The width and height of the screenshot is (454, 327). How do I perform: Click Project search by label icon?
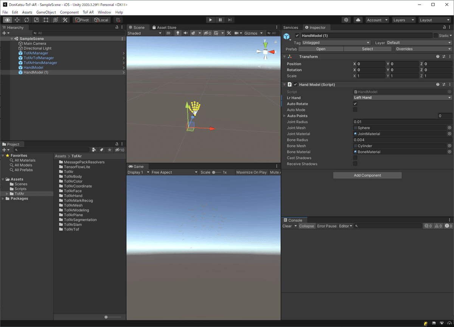point(102,150)
